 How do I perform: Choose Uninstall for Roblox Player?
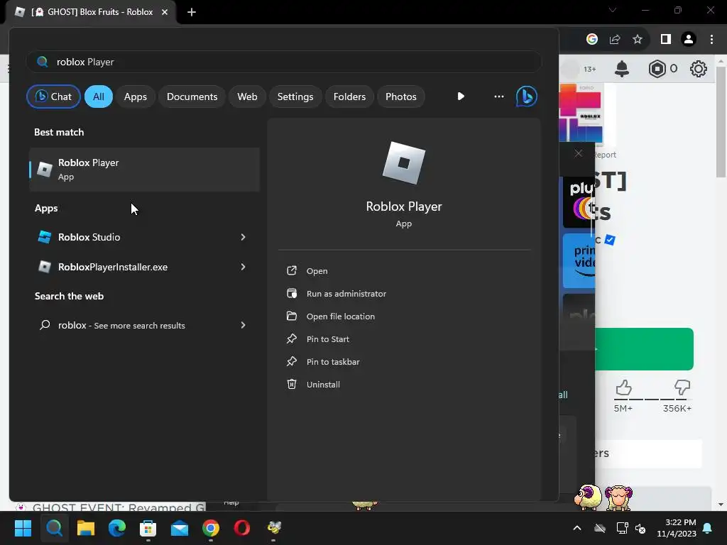[x=323, y=385]
